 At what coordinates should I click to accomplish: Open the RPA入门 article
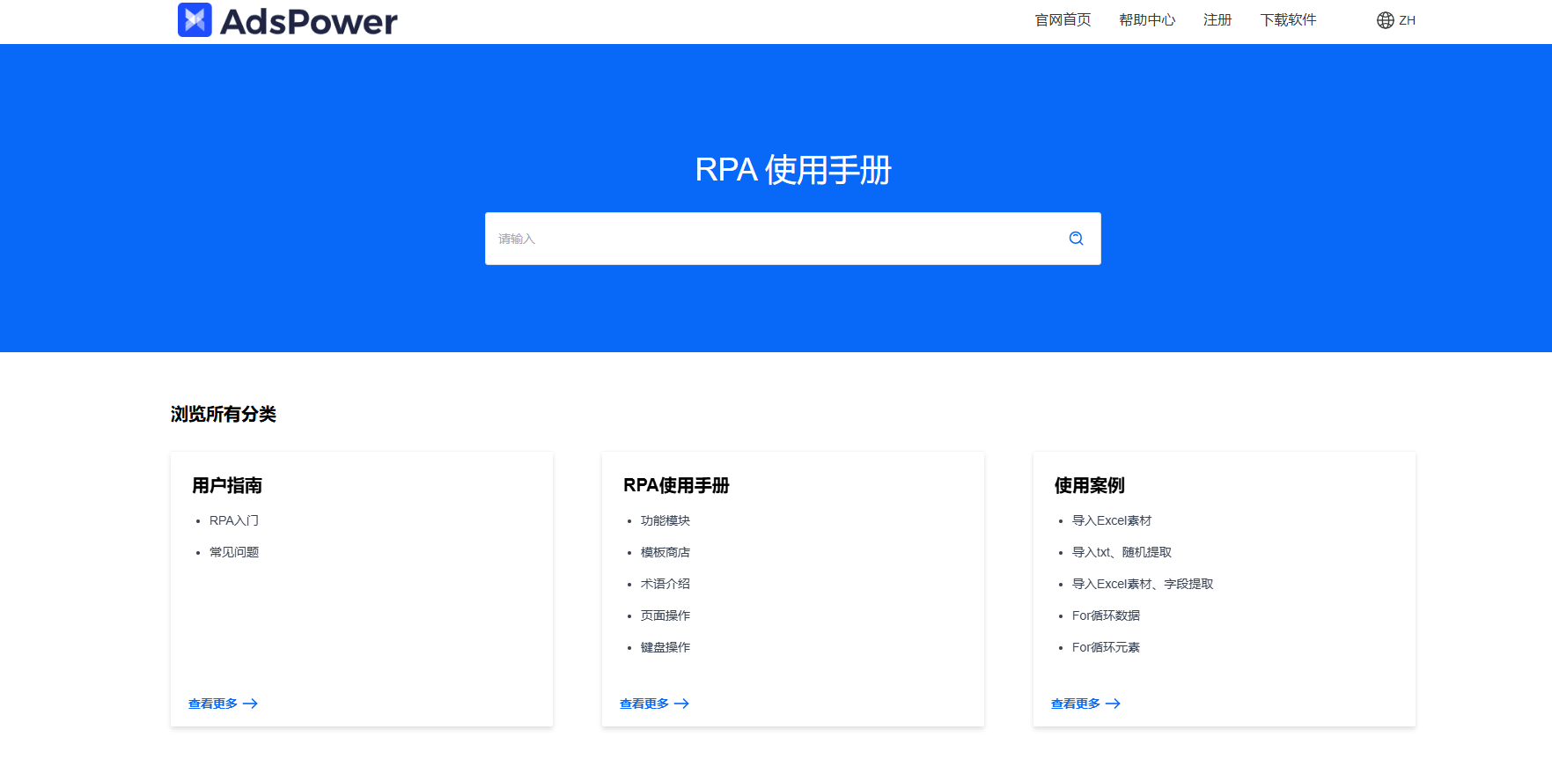(234, 520)
